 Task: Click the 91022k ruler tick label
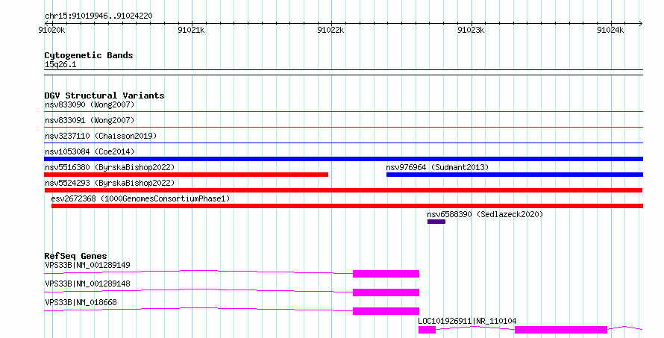coord(331,30)
